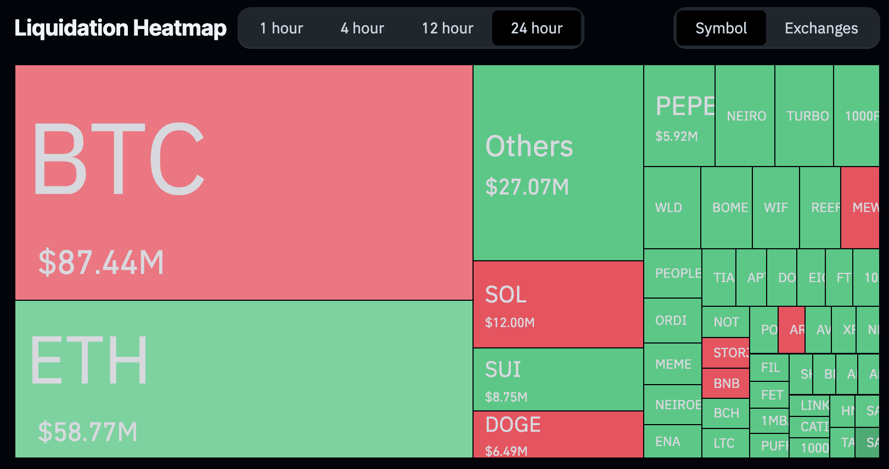Click the TURBO heatmap tile

(804, 116)
